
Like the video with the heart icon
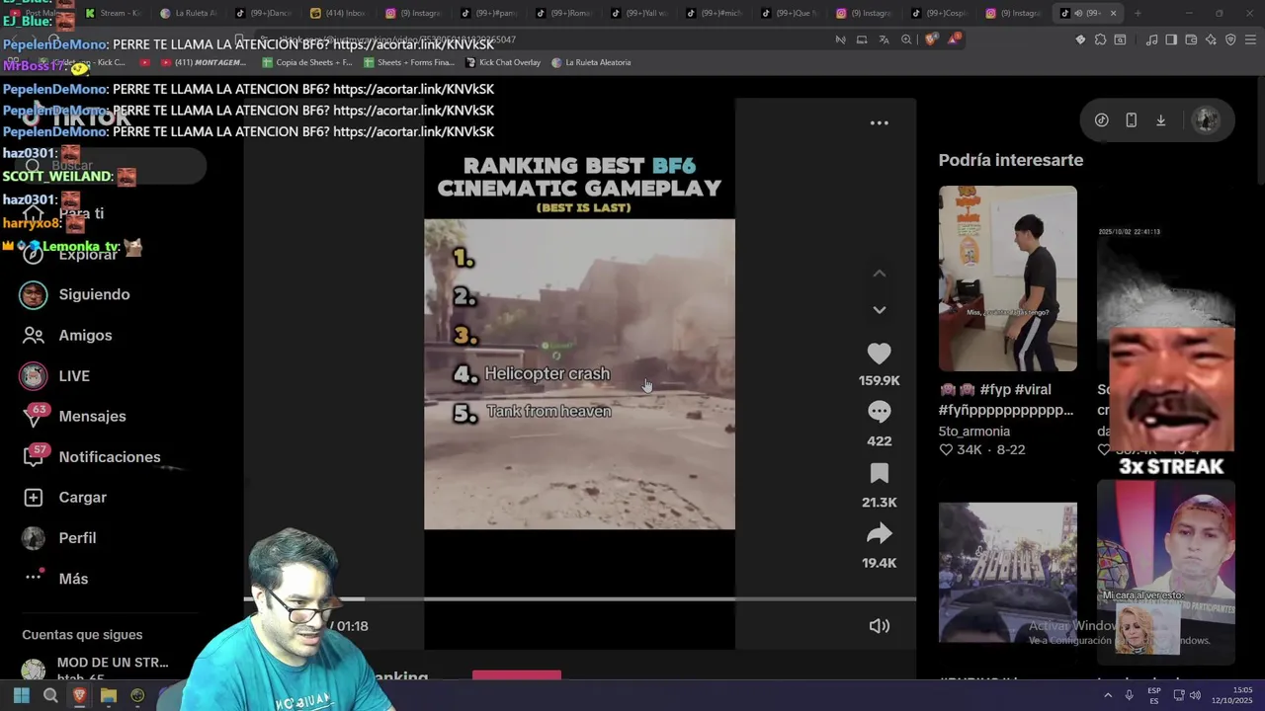click(879, 354)
